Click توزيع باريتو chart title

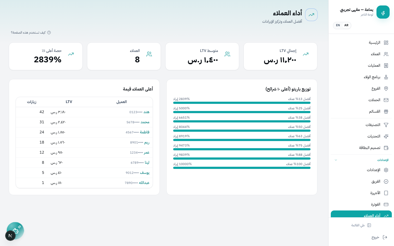point(288,89)
